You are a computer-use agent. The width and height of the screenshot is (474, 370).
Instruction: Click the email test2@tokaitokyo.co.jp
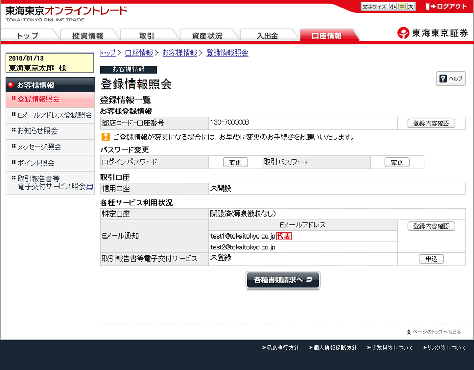point(243,247)
